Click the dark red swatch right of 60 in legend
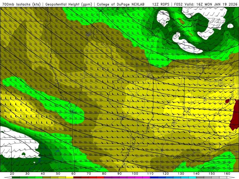Viewport: 239px width, 179px height. coord(77,178)
